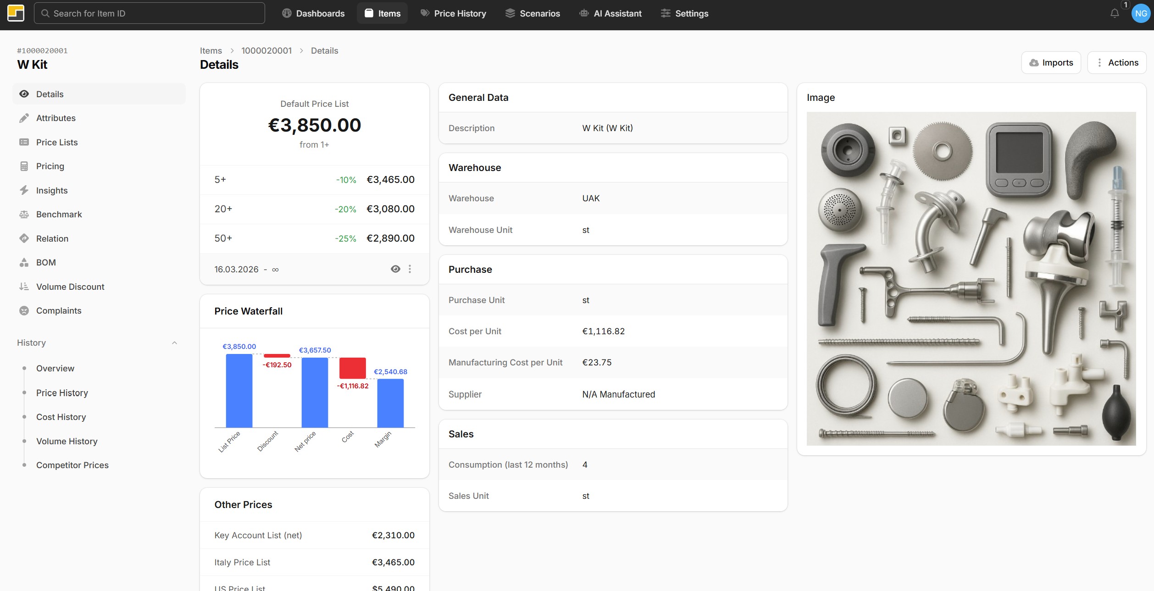
Task: Click the 1000020001 breadcrumb link
Action: [x=266, y=50]
